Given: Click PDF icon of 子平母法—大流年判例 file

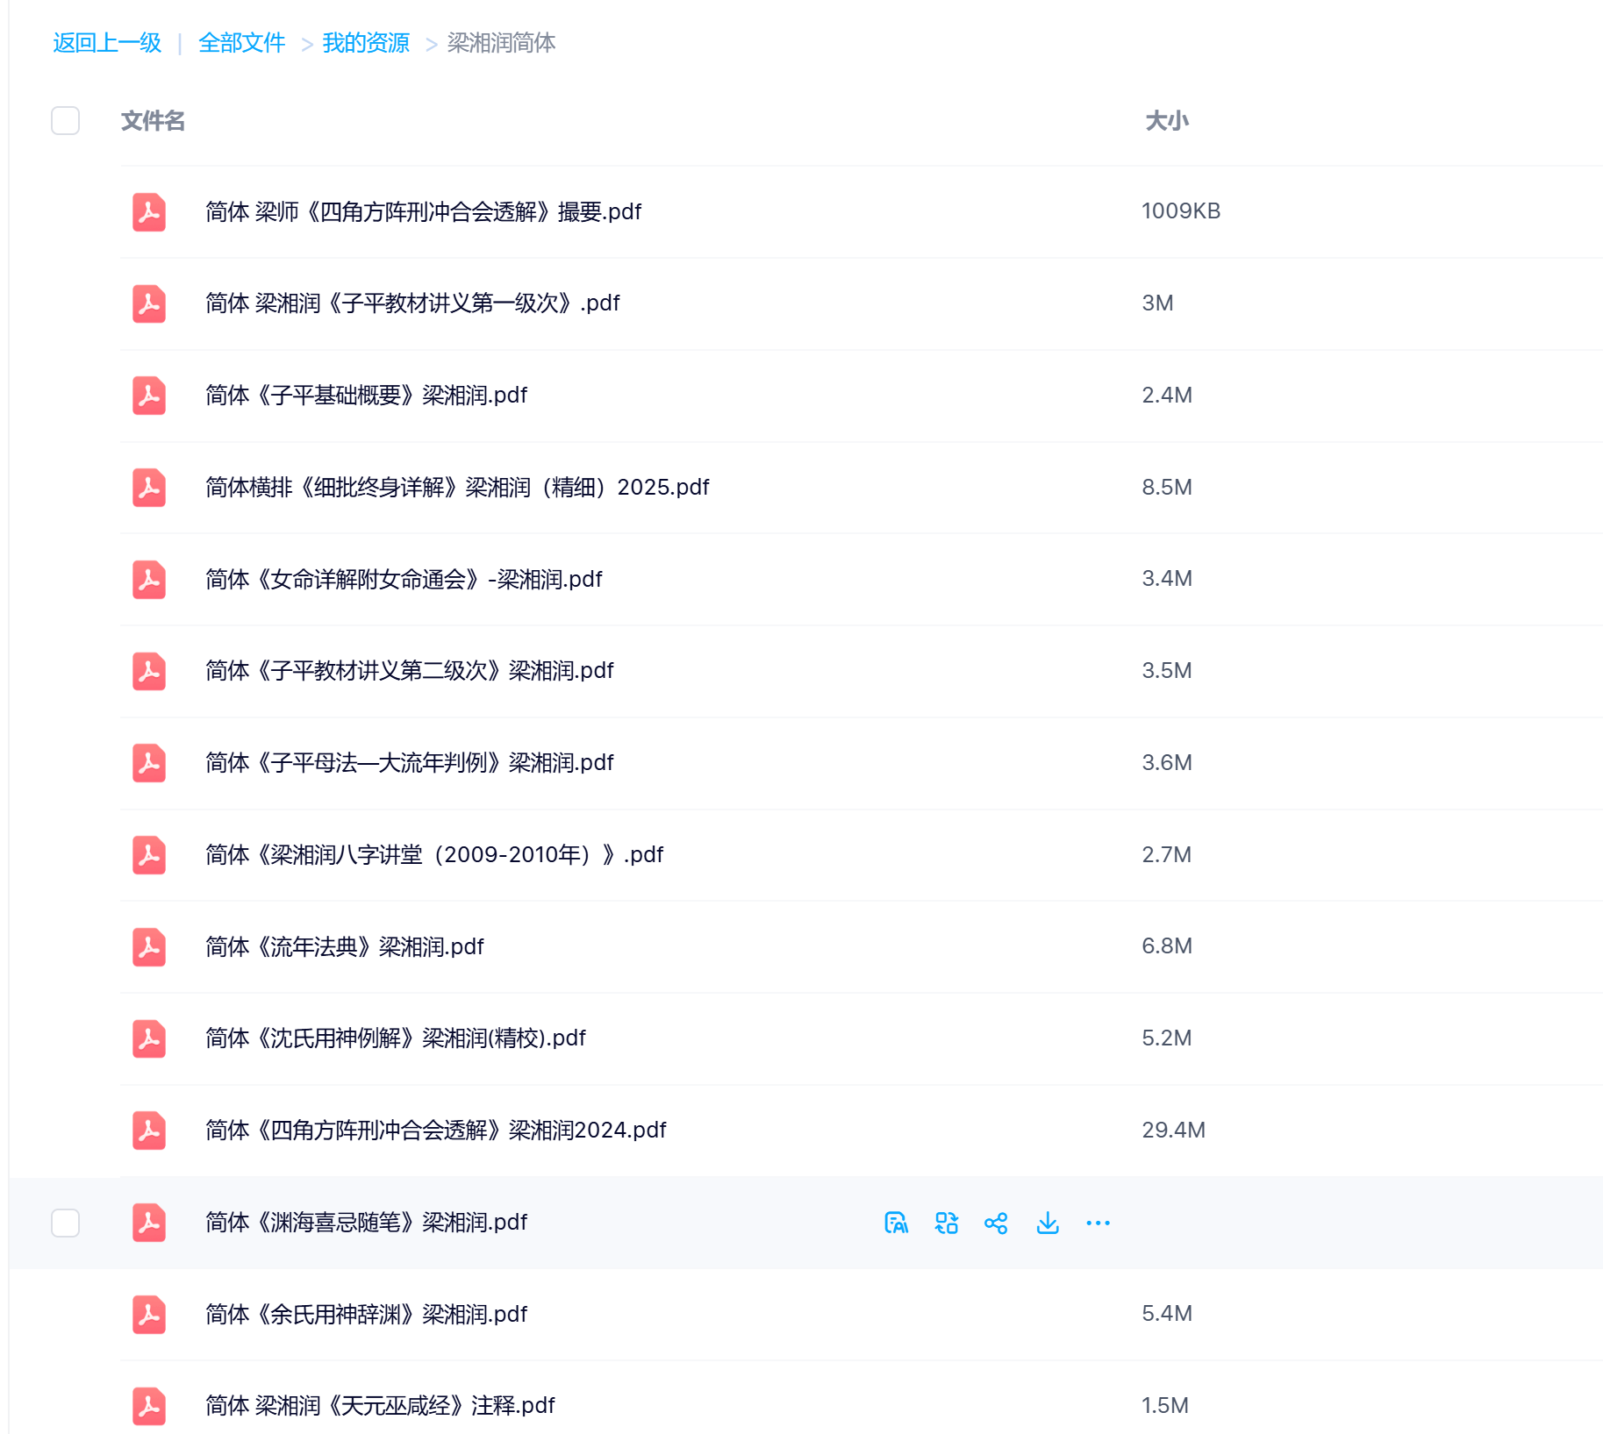Looking at the screenshot, I should tap(149, 763).
